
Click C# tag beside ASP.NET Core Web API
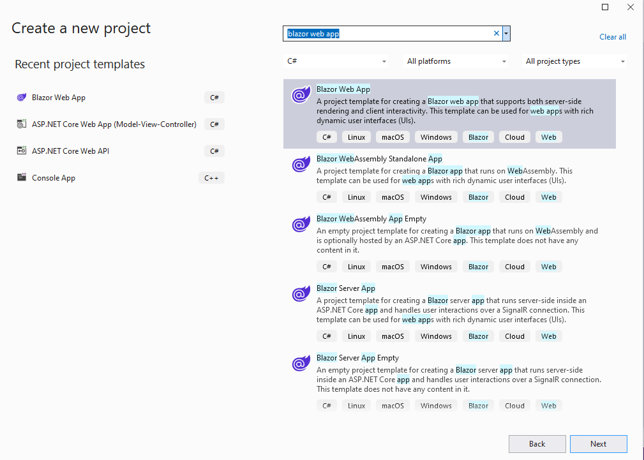pyautogui.click(x=214, y=151)
